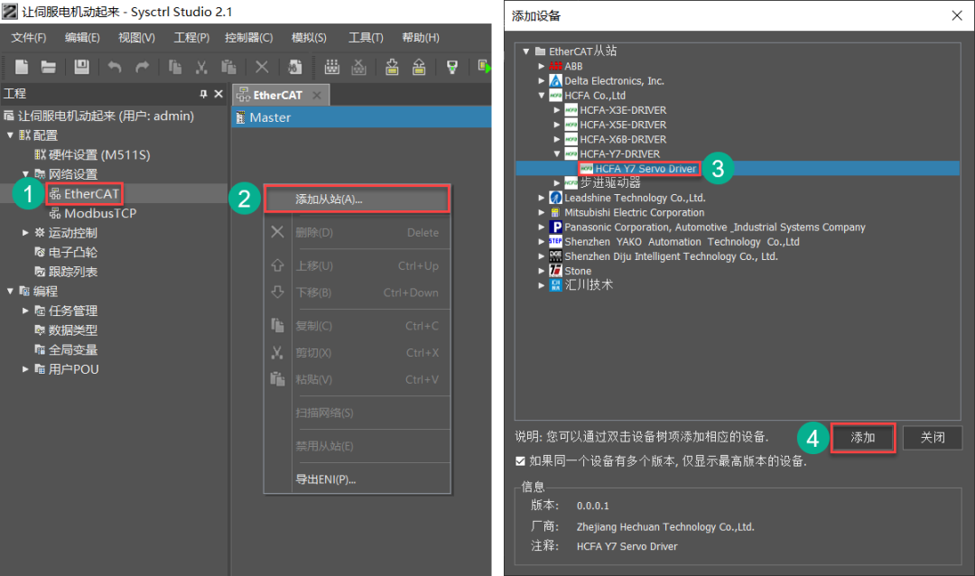Screen dimensions: 975x576
Task: Click the run controller green arrow icon
Action: pos(484,67)
